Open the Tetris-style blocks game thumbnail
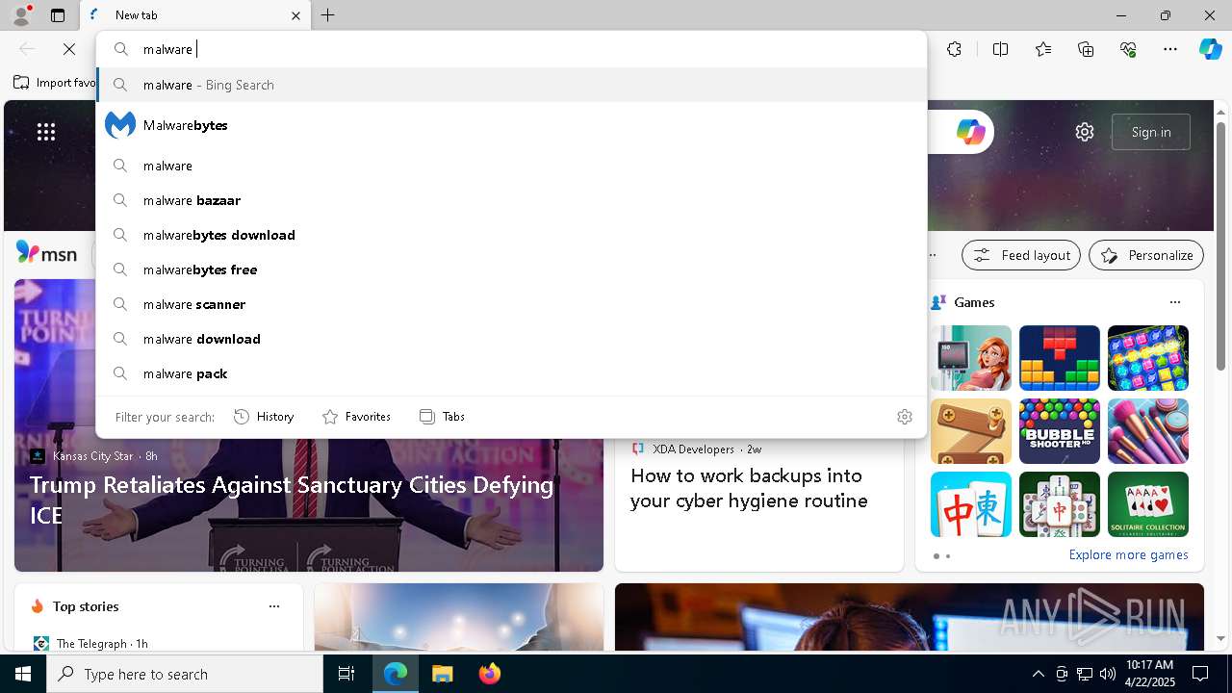This screenshot has height=693, width=1232. pos(1060,358)
